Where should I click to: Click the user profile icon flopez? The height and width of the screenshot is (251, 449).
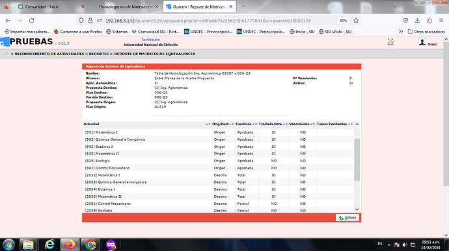pyautogui.click(x=422, y=42)
